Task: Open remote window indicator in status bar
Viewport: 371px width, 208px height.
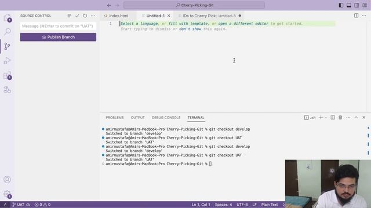Action: click(x=5, y=205)
